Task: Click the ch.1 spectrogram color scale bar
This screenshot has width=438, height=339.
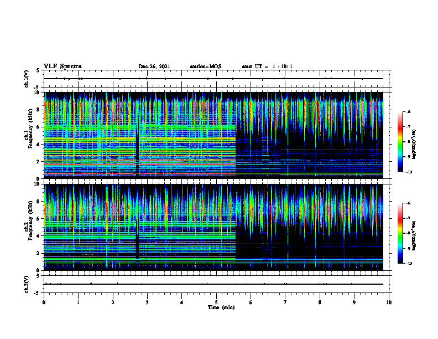Action: tap(400, 142)
